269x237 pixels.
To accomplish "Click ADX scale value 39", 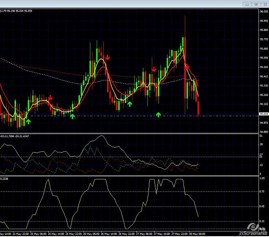I will (261, 145).
